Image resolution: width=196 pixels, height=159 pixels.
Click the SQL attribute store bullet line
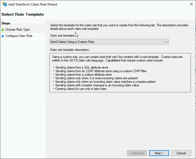click(81, 67)
